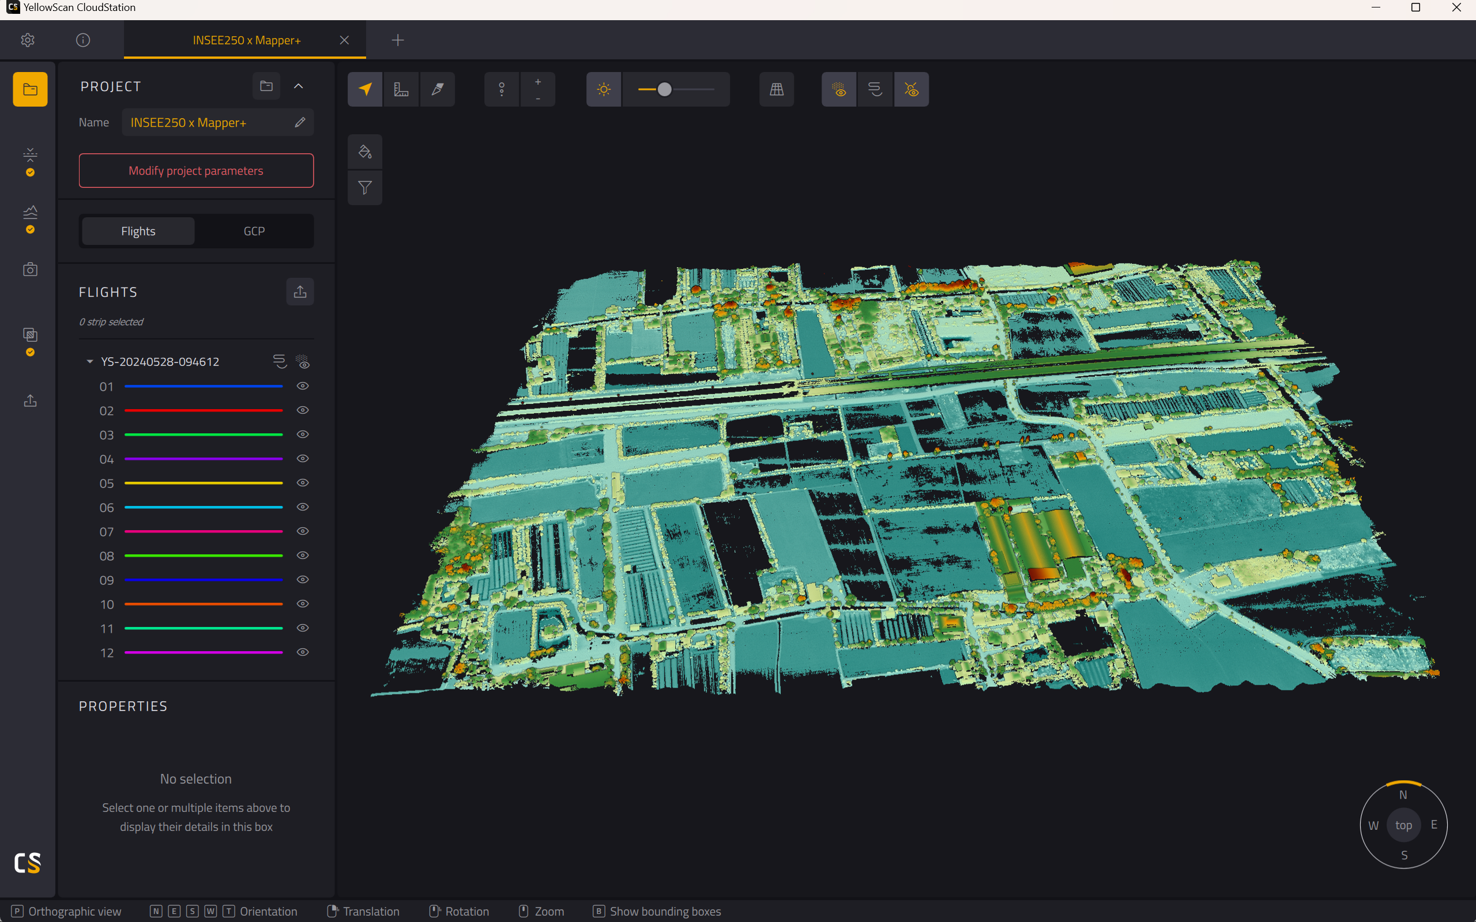The height and width of the screenshot is (922, 1476).
Task: Collapse the PROJECT panel chevron
Action: point(298,86)
